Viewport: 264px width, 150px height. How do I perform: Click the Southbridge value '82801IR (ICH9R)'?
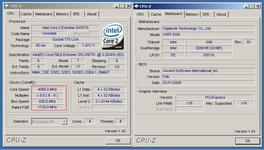209,48
